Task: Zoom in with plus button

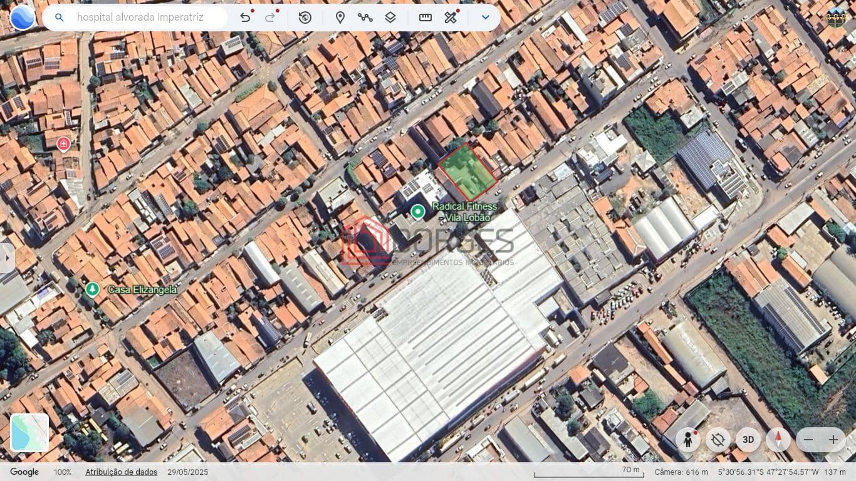Action: (x=833, y=440)
